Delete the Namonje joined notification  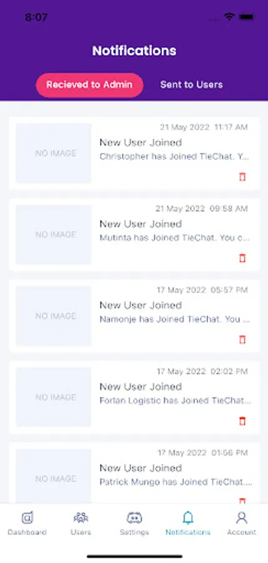coord(242,339)
